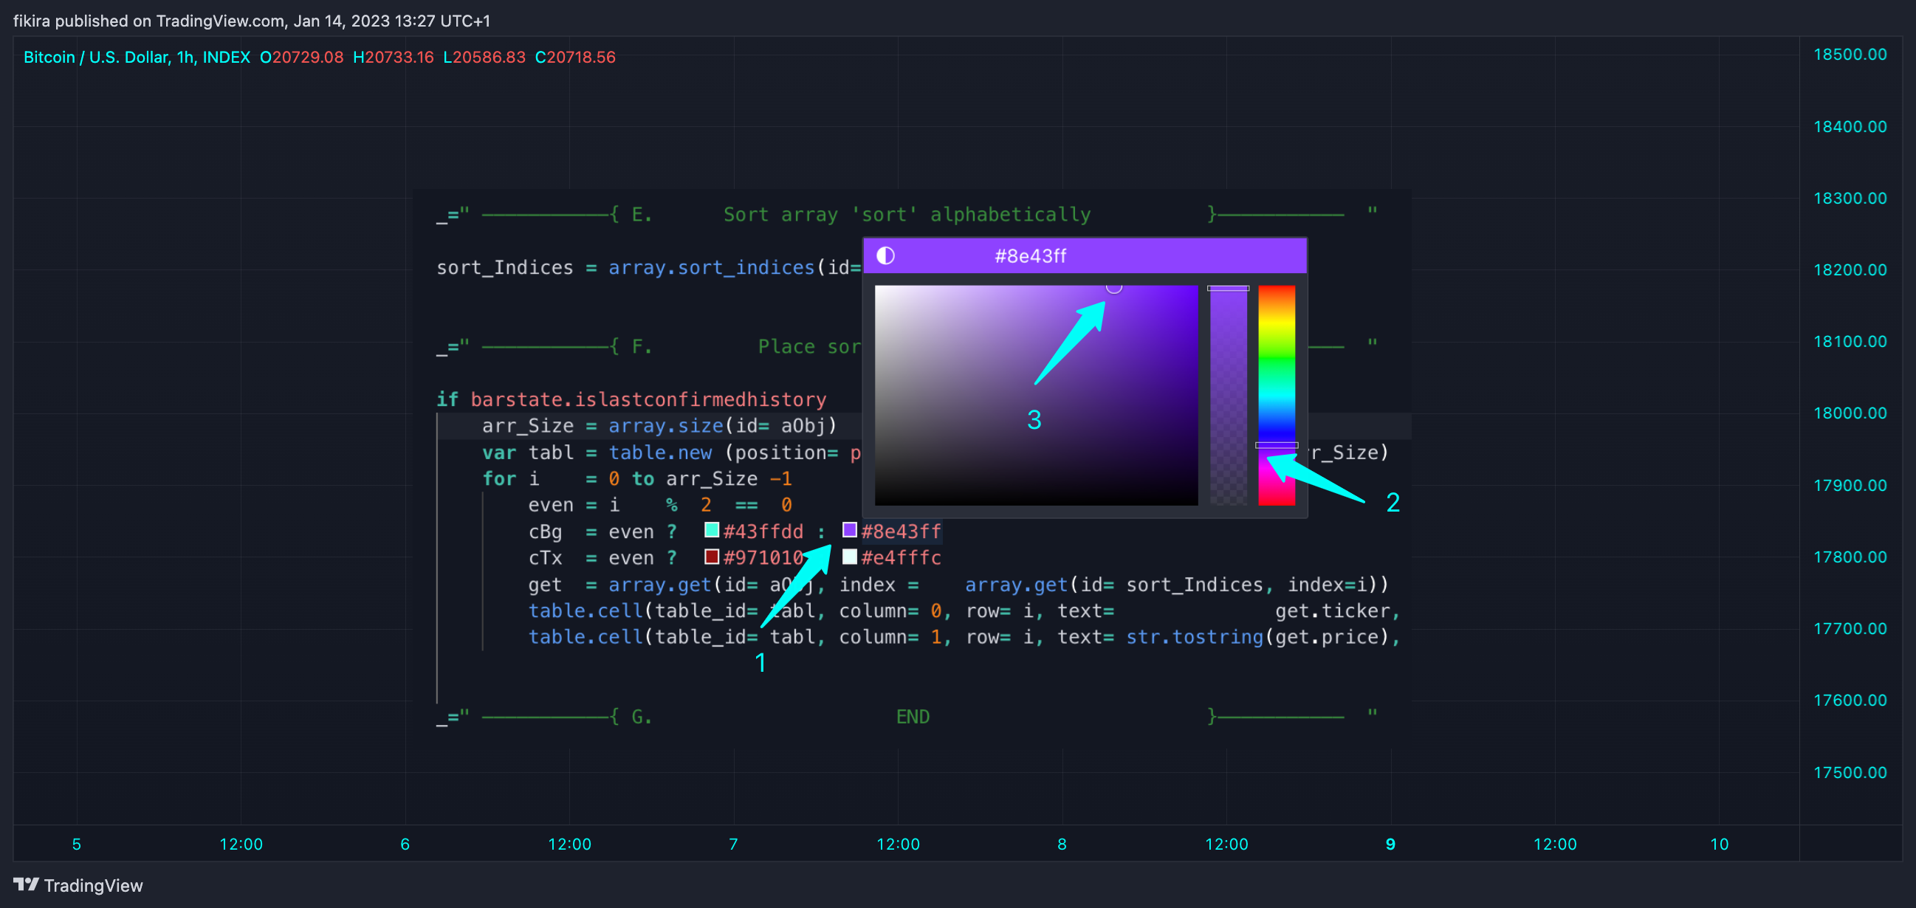Click the #e4fffc pale color swatch
1916x908 pixels.
pos(849,557)
